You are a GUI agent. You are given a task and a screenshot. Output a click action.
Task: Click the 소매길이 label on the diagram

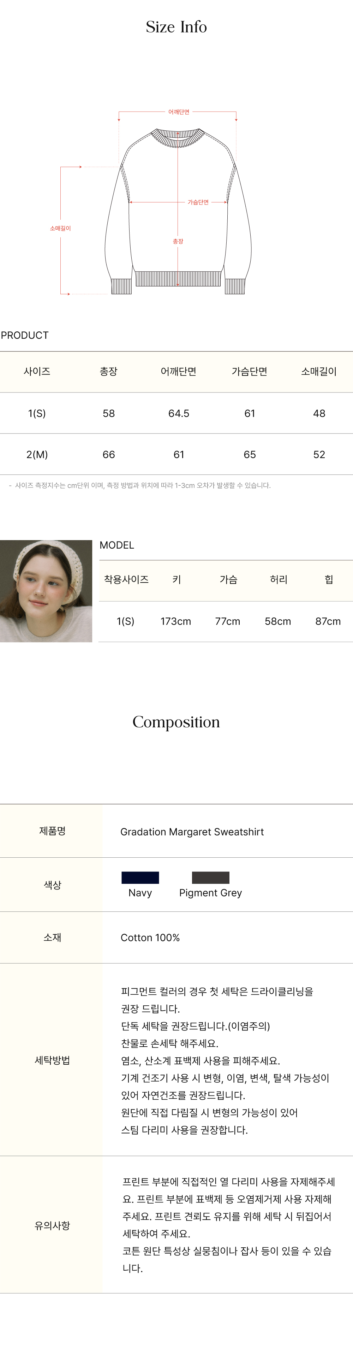(x=60, y=228)
